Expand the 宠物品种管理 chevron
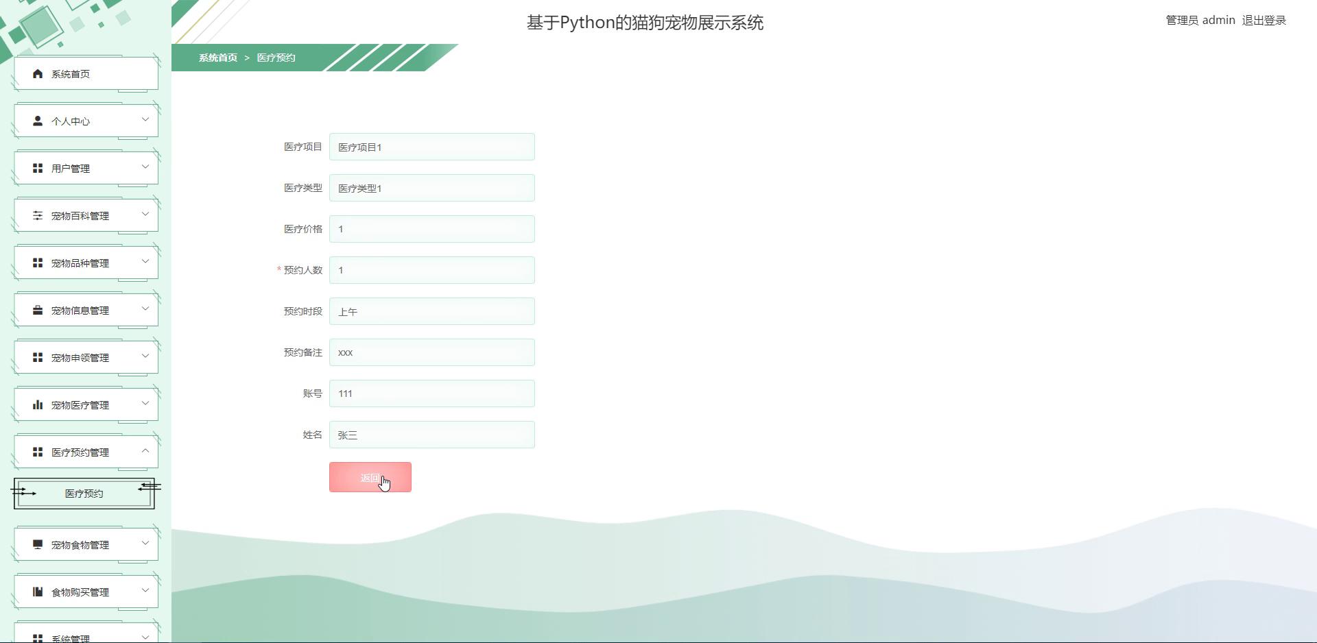The height and width of the screenshot is (643, 1317). pyautogui.click(x=145, y=261)
